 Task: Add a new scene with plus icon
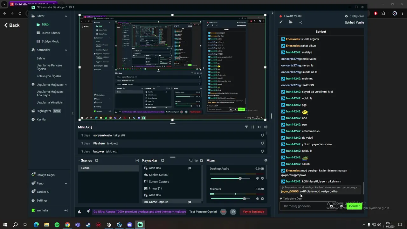click(97, 161)
